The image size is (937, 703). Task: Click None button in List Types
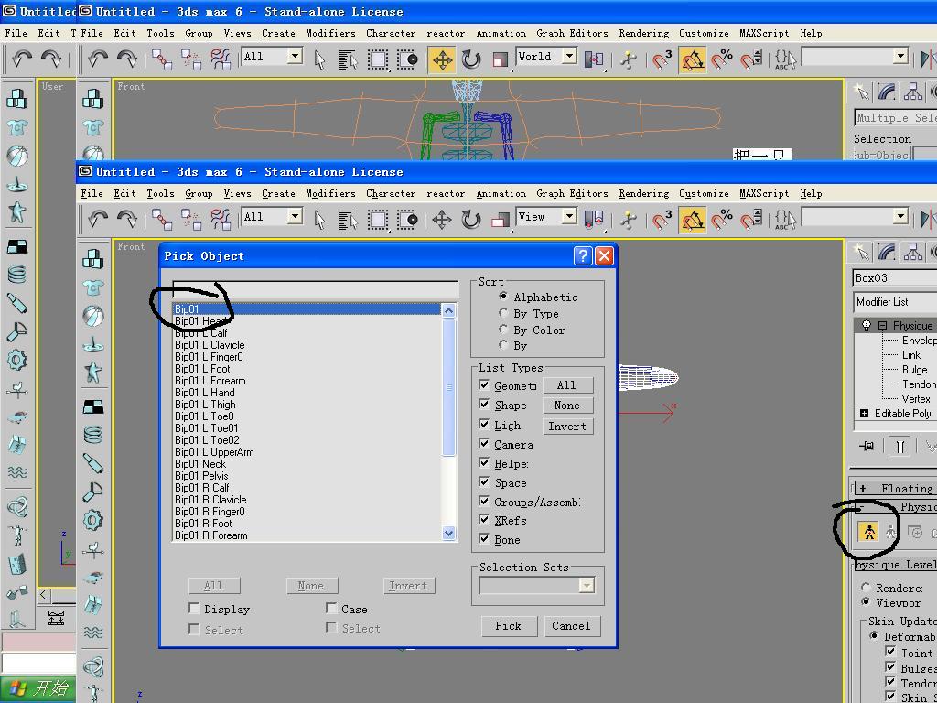(x=566, y=406)
